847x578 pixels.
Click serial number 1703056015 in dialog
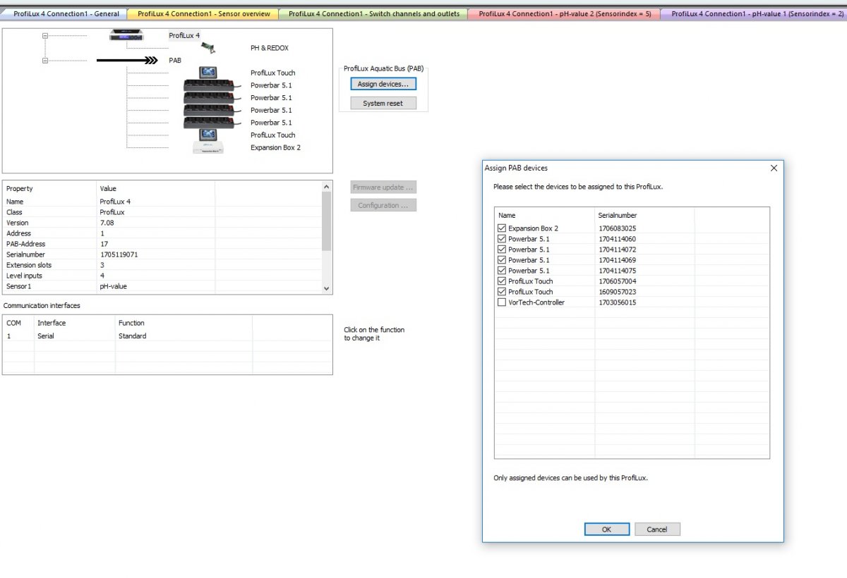click(x=618, y=302)
